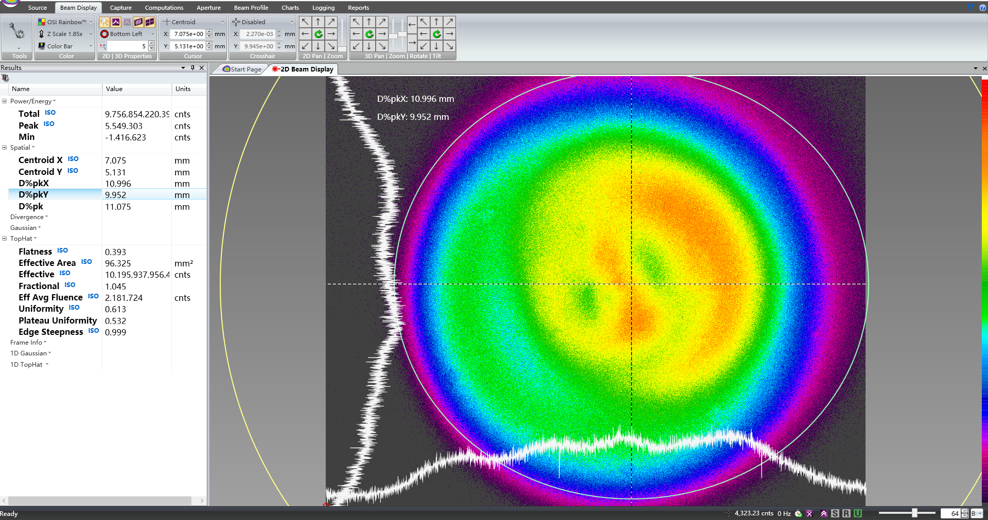Click the 2D pan up-left arrow
The width and height of the screenshot is (988, 520).
[305, 22]
